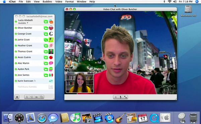Open the Window menu

pos(81,2)
